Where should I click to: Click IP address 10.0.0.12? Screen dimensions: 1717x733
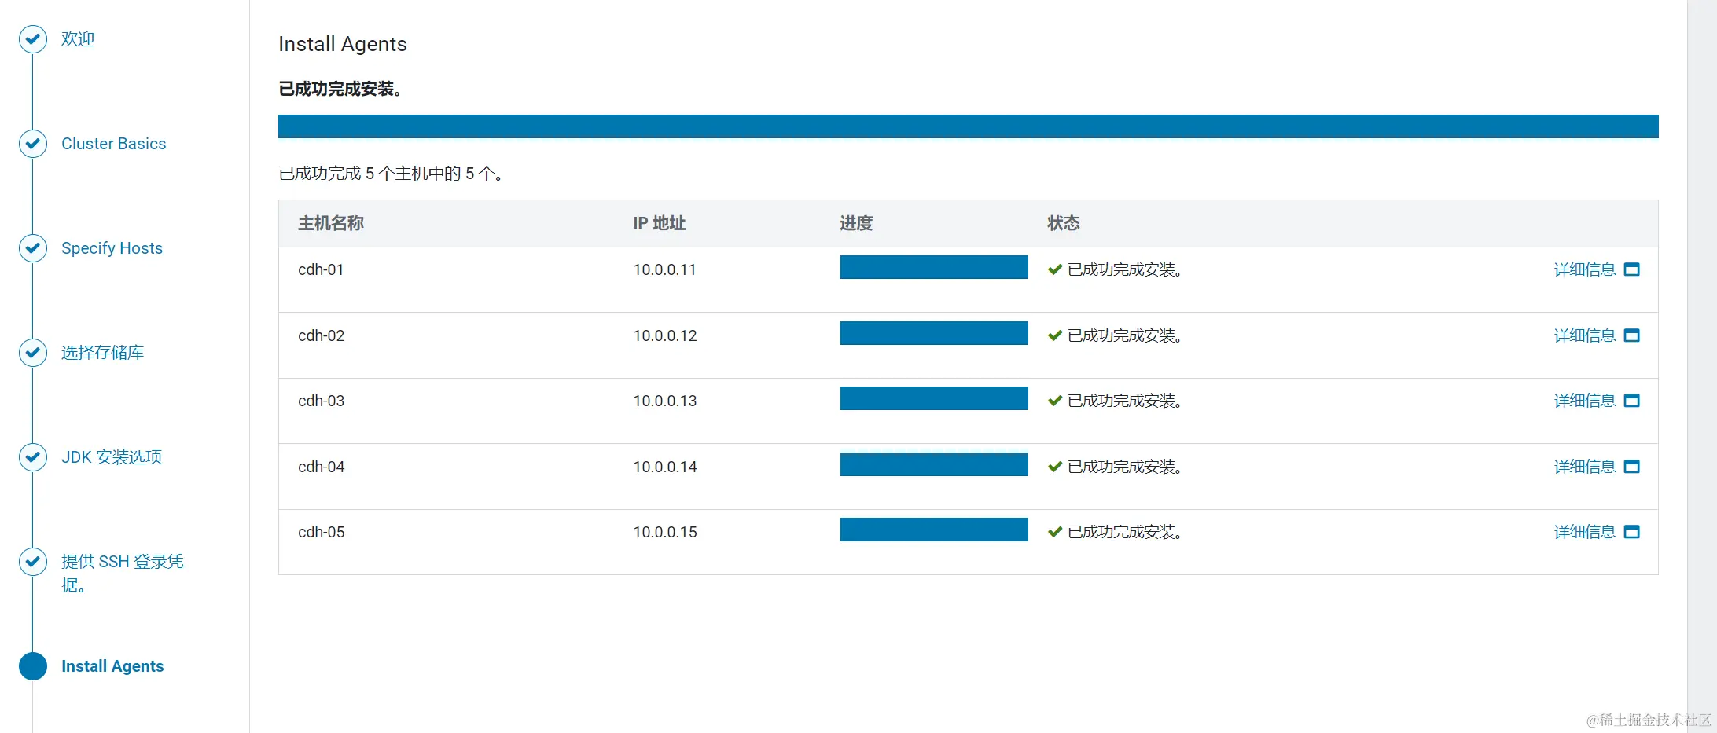pos(665,335)
